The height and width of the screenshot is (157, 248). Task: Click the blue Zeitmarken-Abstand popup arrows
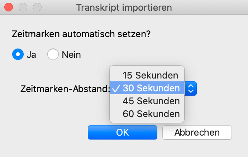191,88
